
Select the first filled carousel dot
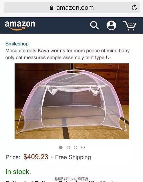pos(61,148)
